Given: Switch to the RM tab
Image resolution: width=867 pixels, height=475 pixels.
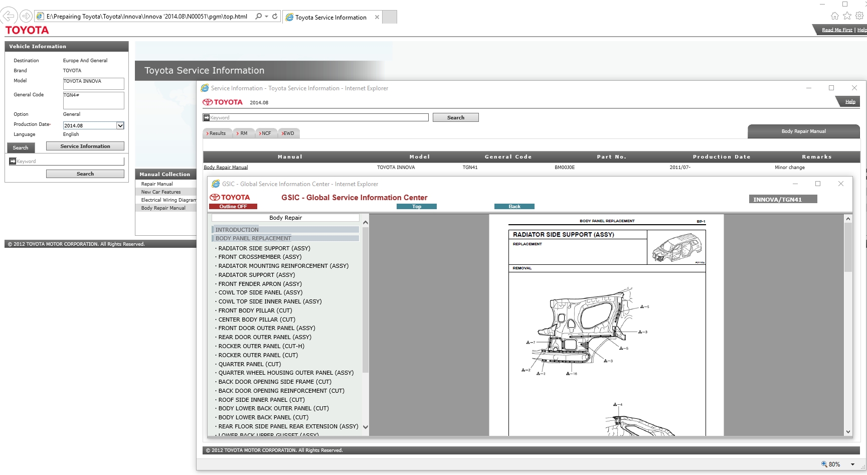Looking at the screenshot, I should (243, 133).
